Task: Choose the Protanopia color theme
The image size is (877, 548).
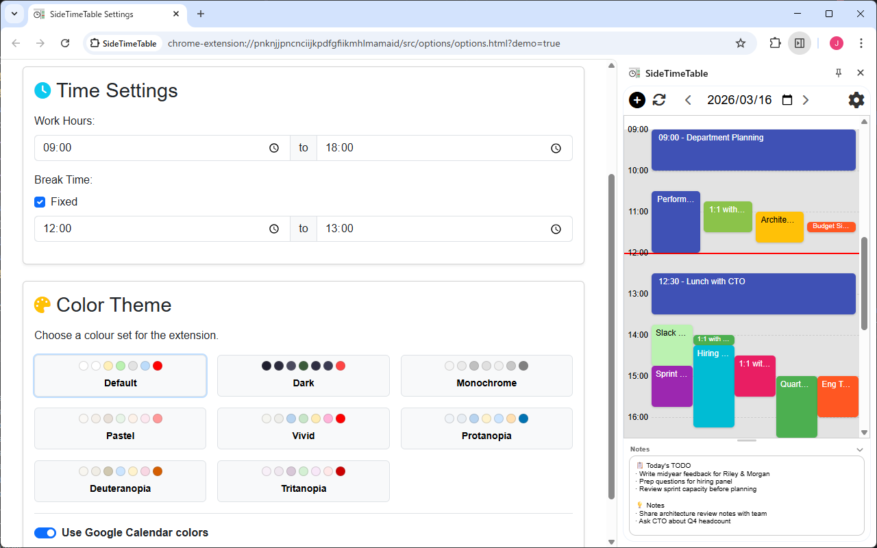Action: [x=486, y=428]
